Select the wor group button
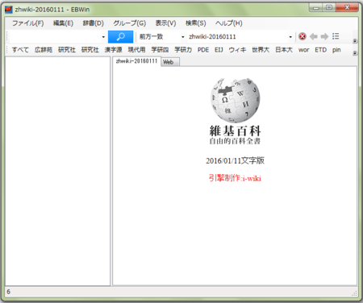This screenshot has width=363, height=303. pos(304,50)
